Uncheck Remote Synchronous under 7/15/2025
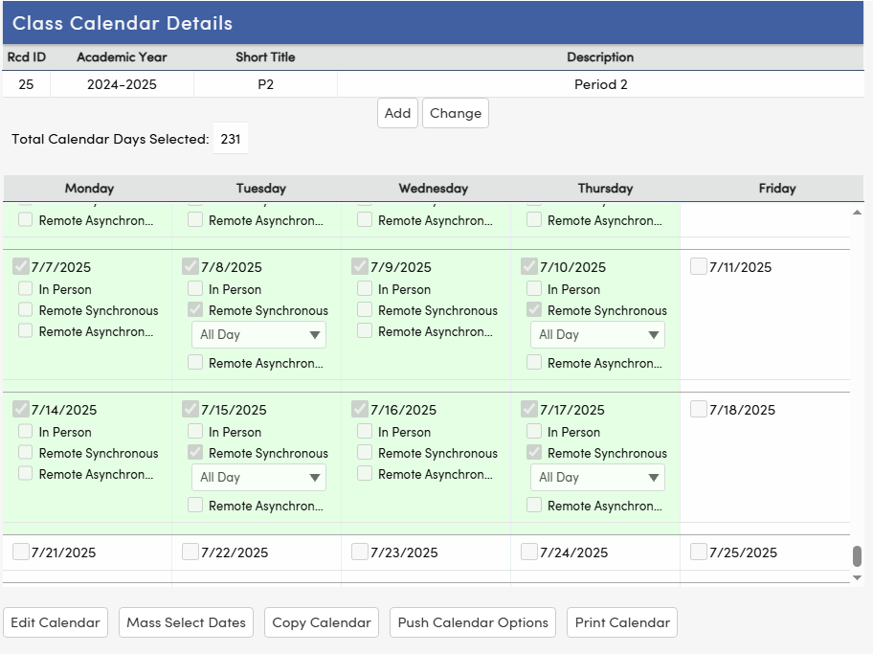This screenshot has height=654, width=873. pos(195,452)
